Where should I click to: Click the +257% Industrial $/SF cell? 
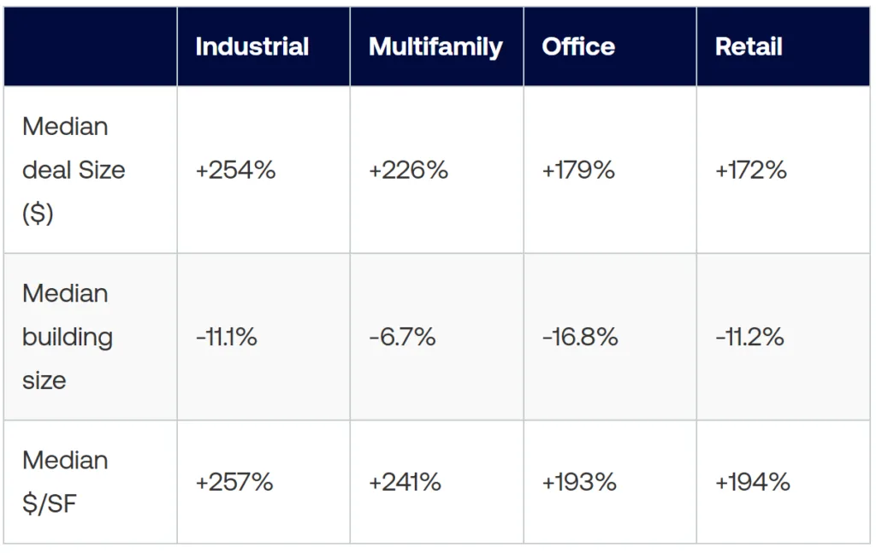click(234, 482)
